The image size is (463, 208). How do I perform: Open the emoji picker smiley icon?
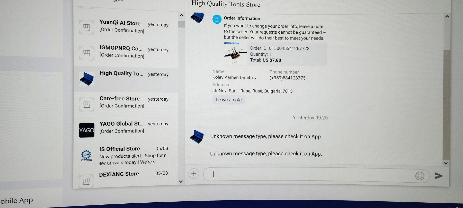click(x=420, y=176)
